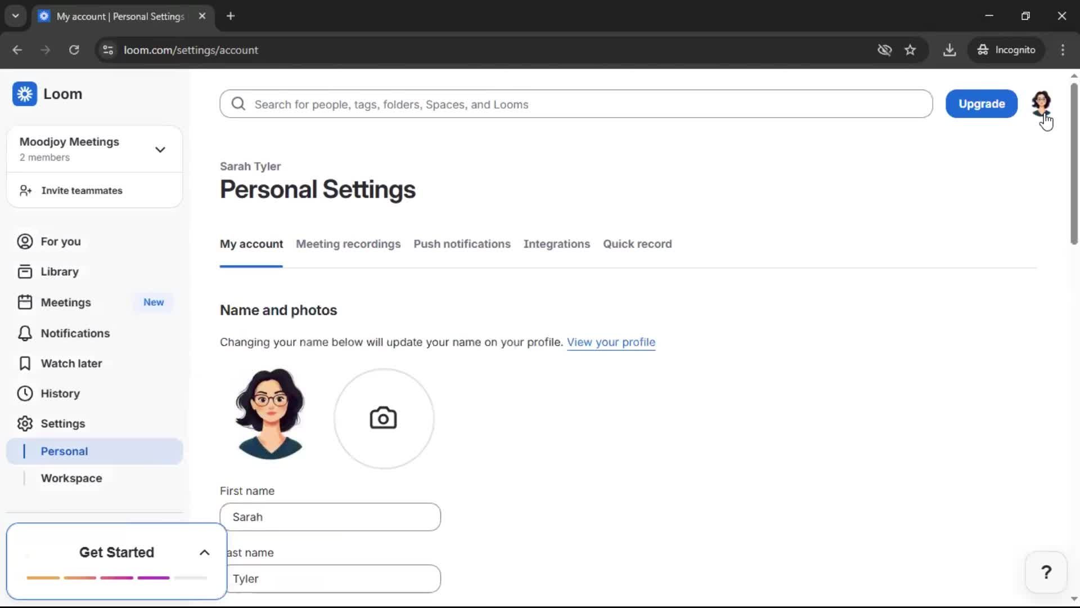Expand the Moodjoy Meetings workspace switcher
1080x608 pixels.
(x=160, y=149)
